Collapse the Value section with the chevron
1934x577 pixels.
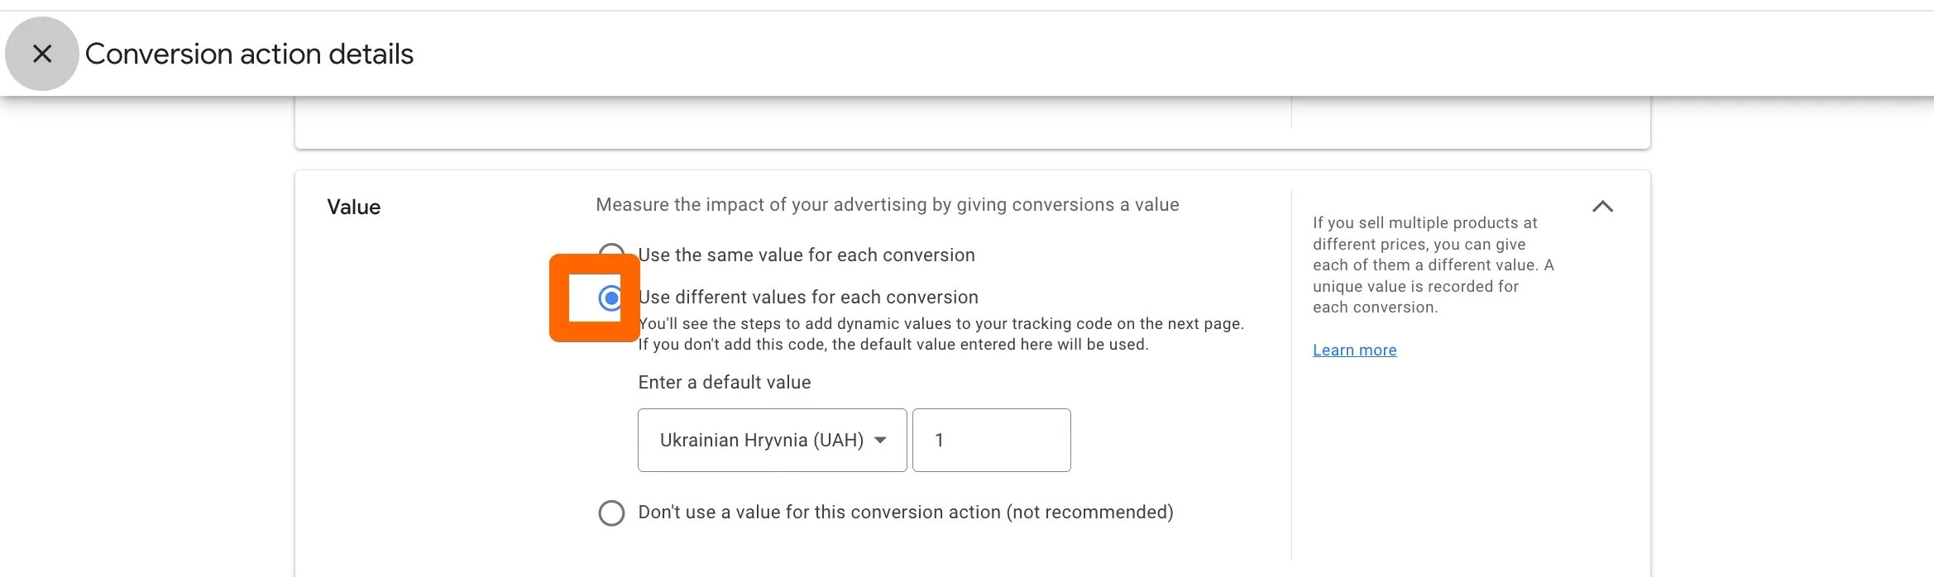[1602, 207]
